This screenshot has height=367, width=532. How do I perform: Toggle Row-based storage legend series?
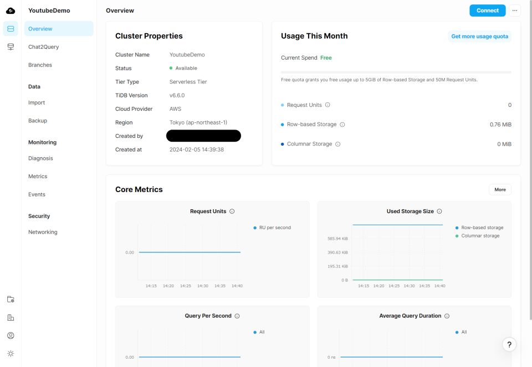[479, 228]
